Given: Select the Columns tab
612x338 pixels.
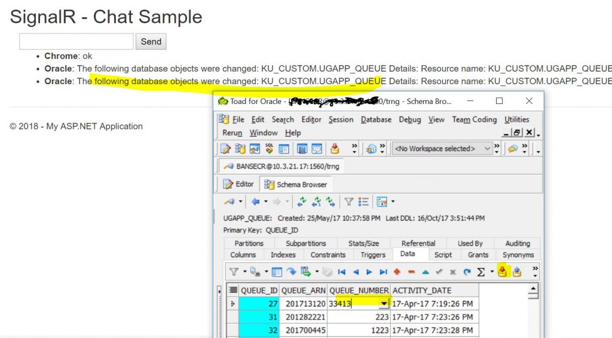Looking at the screenshot, I should pos(243,255).
